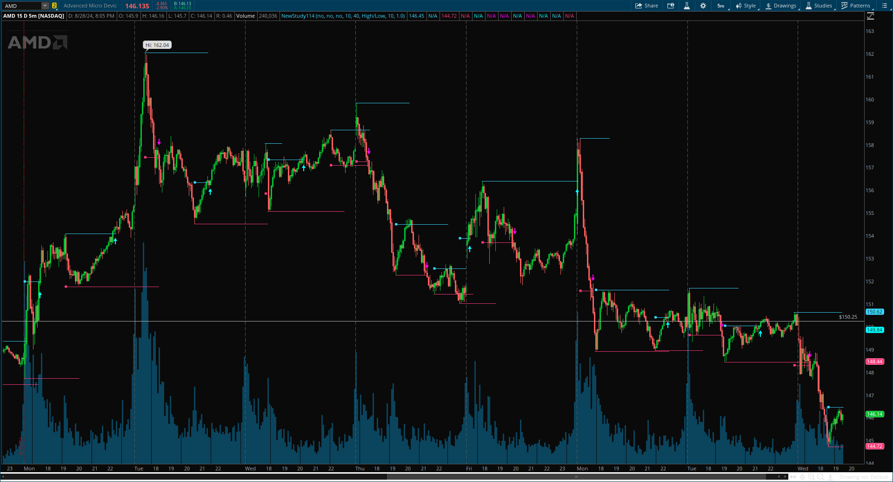Open the Style dropdown menu
Viewport: 893px width, 482px height.
(x=746, y=6)
